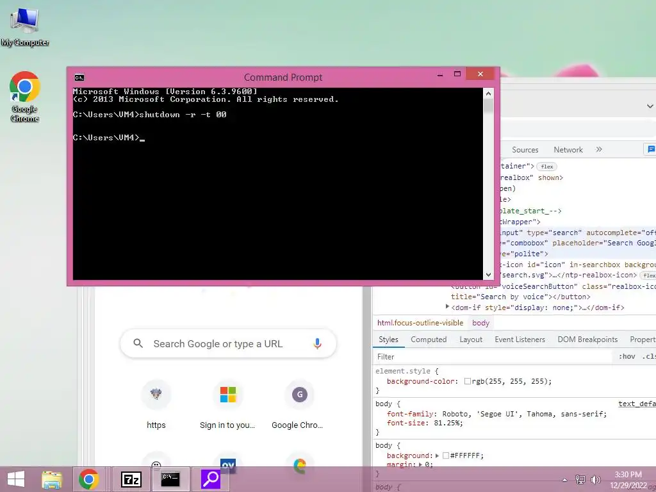Click the font-size 81.25% value
The height and width of the screenshot is (492, 656).
[x=448, y=423]
